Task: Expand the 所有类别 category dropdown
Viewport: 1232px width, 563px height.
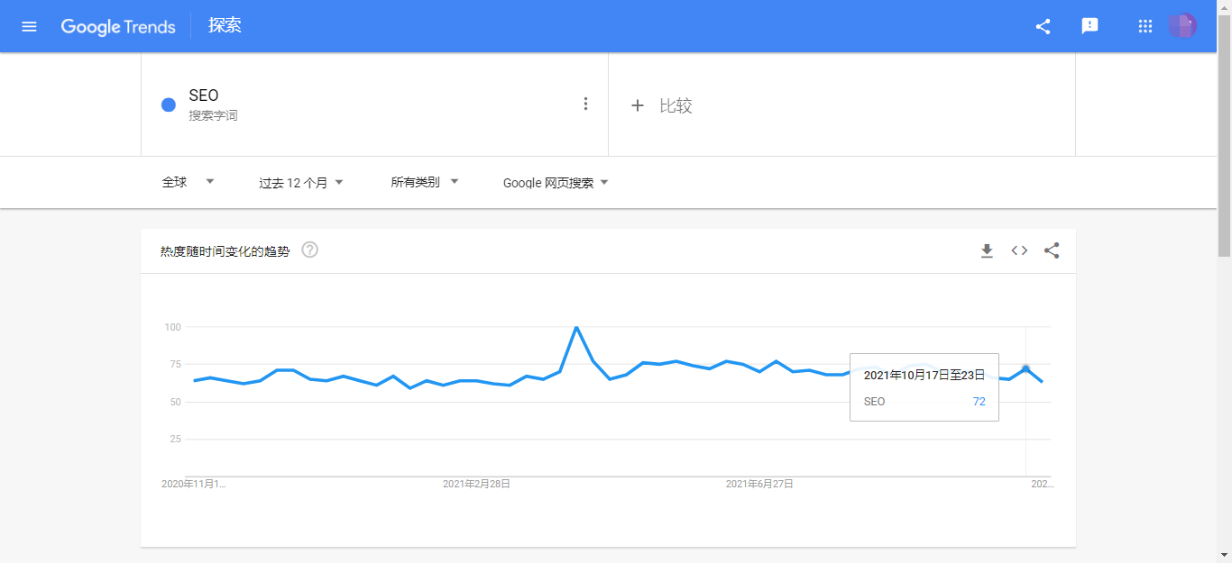Action: pyautogui.click(x=424, y=182)
